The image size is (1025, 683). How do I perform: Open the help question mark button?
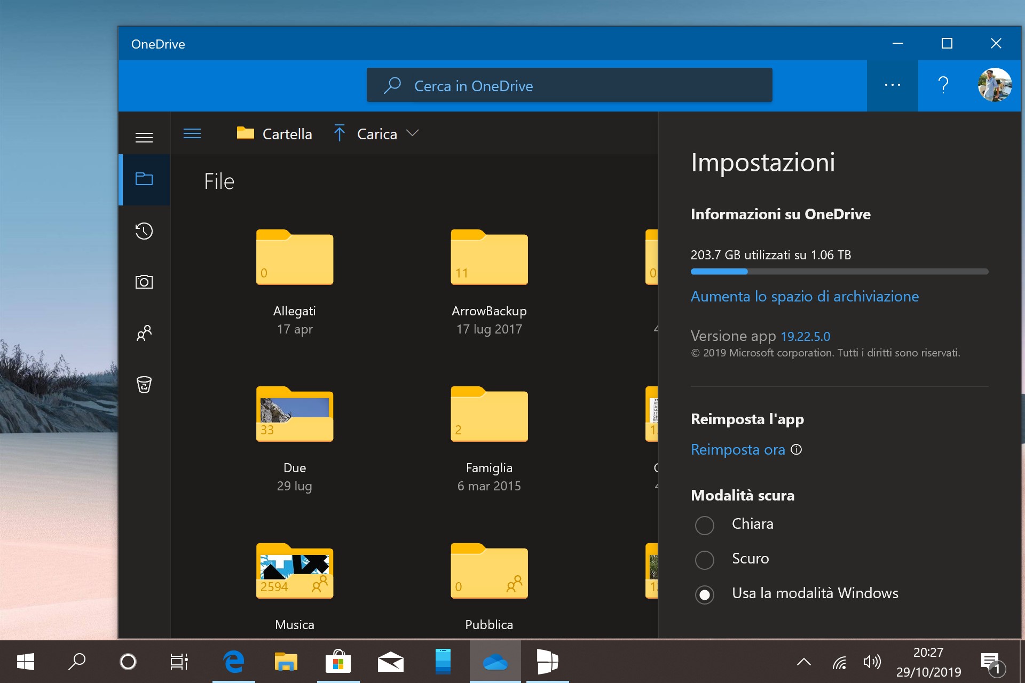coord(943,85)
